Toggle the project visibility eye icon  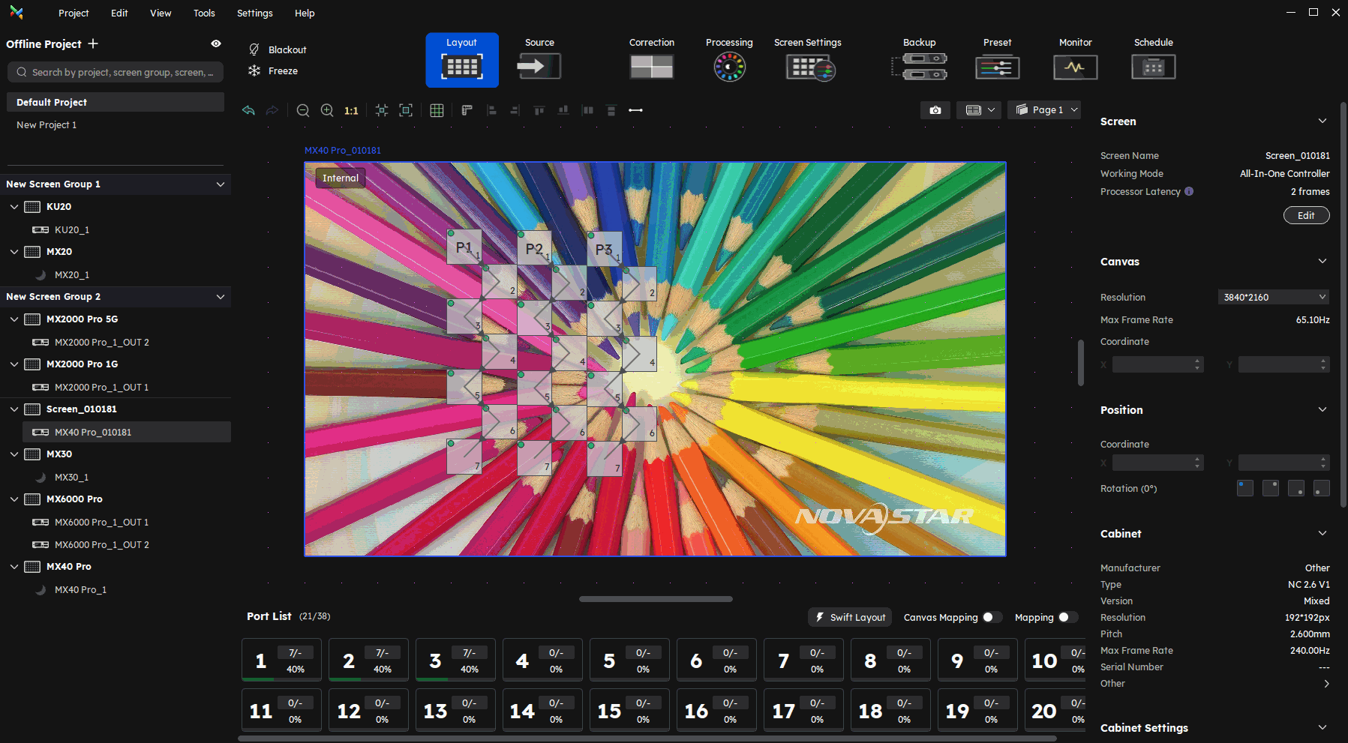click(x=216, y=43)
